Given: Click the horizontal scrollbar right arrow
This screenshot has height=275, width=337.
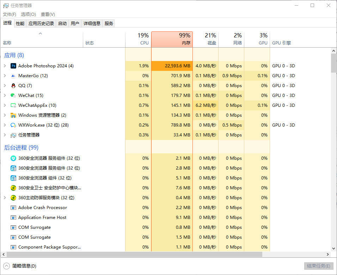Looking at the screenshot, I should (x=328, y=254).
